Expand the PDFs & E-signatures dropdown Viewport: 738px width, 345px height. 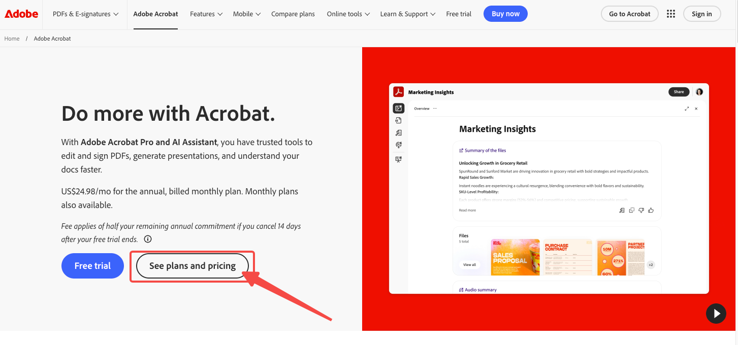coord(86,14)
